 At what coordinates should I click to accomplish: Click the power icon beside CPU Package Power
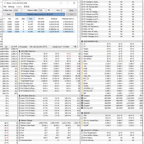(19, 76)
